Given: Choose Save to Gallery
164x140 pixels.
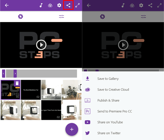Looking at the screenshot, I should (123, 79).
